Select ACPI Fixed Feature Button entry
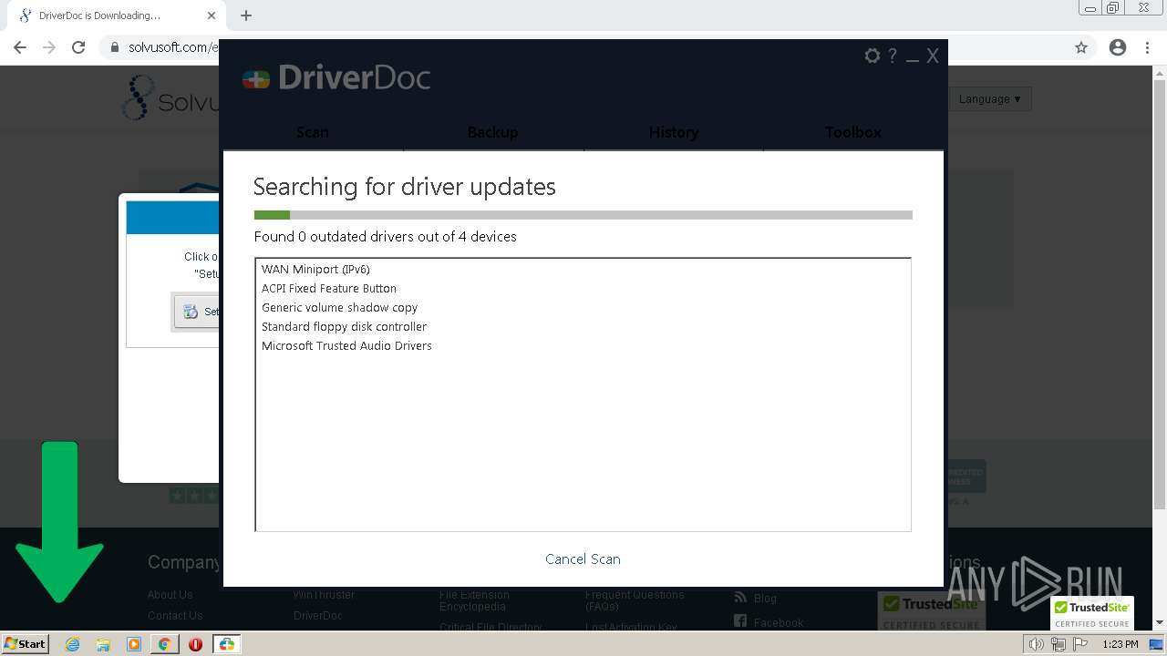Viewport: 1167px width, 656px height. coord(328,288)
